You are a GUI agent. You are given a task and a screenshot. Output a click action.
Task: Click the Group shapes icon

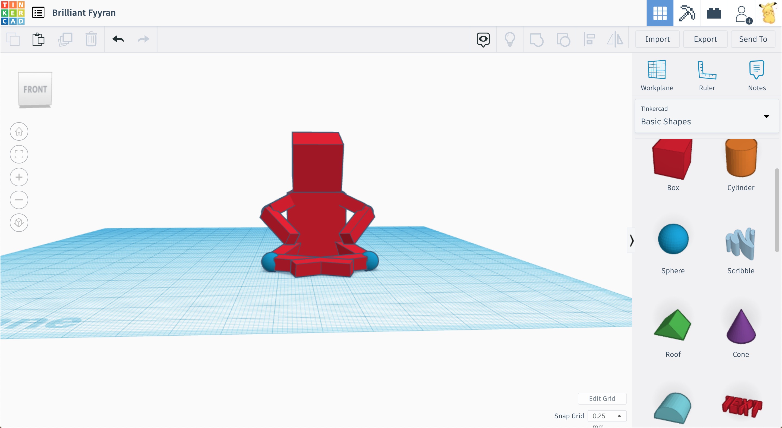point(537,39)
